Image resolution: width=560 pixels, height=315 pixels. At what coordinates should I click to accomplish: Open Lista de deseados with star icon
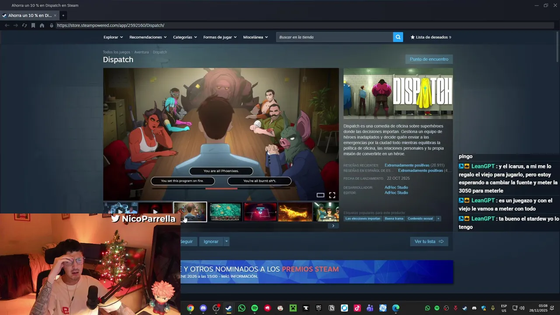pyautogui.click(x=430, y=37)
